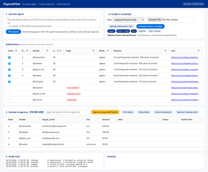The height and width of the screenshot is (172, 208).
Task: Uncheck include for @shortpost
Action: click(9, 82)
